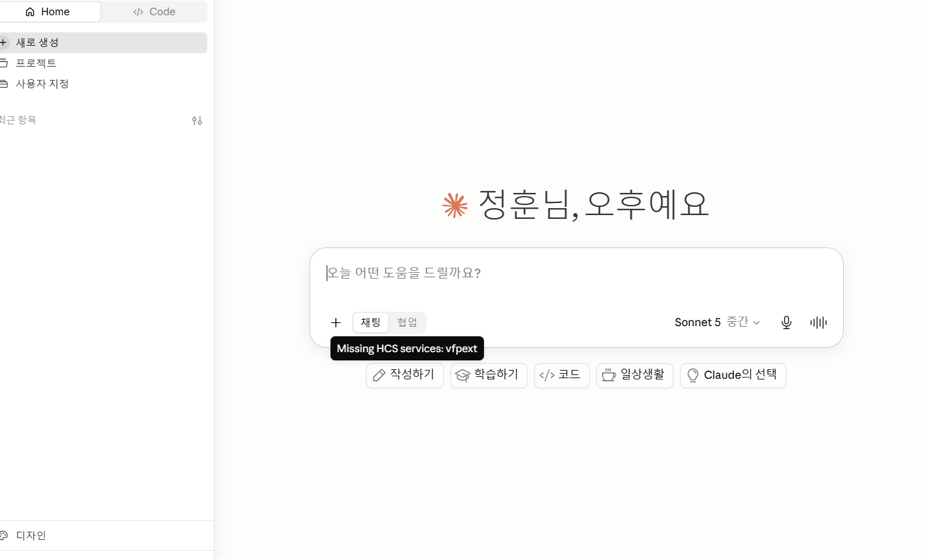Choose the 작성하기 suggestion chip
The width and height of the screenshot is (928, 559).
click(405, 375)
